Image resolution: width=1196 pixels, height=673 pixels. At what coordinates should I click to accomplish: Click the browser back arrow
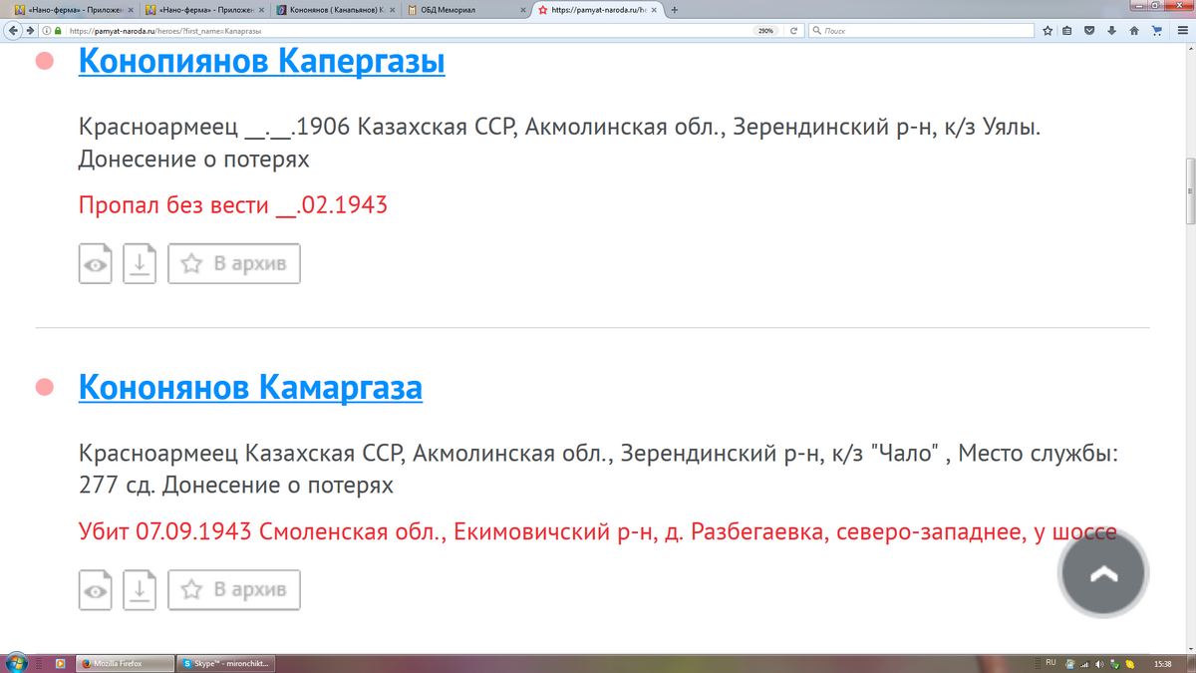[14, 31]
